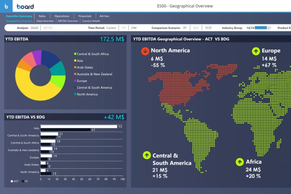Click the green up-arrow icon by Europe

pyautogui.click(x=256, y=51)
